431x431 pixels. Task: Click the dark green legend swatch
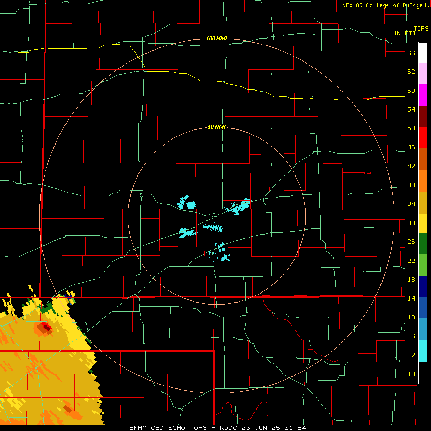pos(423,244)
